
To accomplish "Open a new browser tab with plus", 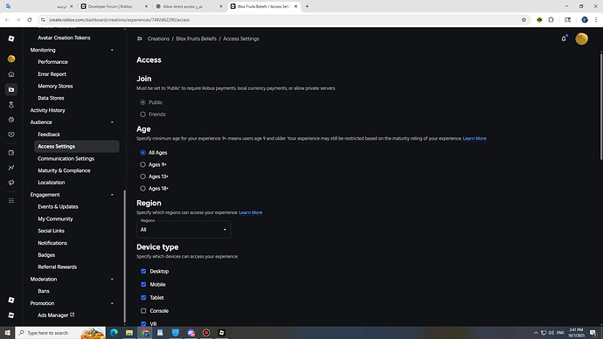I will pyautogui.click(x=307, y=6).
